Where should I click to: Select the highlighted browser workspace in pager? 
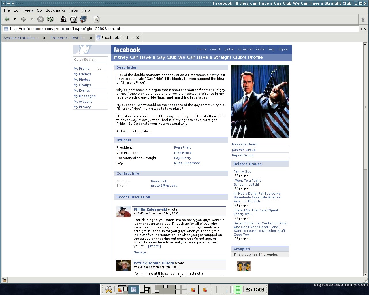[134, 289]
